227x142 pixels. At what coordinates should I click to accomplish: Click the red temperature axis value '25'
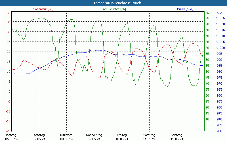click(x=9, y=42)
